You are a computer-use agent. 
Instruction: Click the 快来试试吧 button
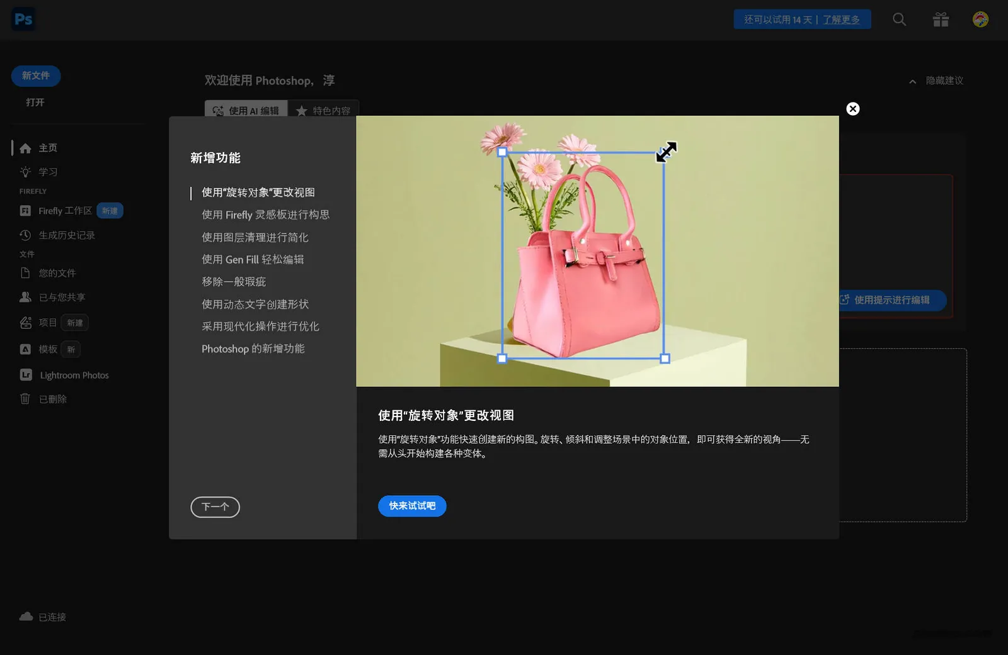click(x=412, y=506)
